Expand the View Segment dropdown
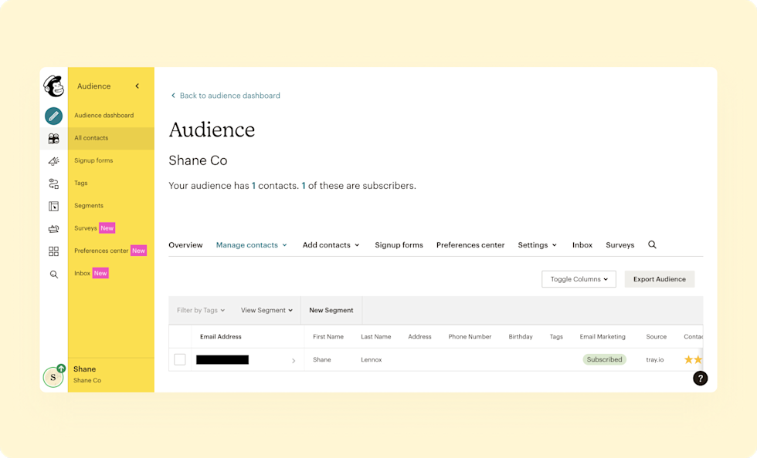 266,310
